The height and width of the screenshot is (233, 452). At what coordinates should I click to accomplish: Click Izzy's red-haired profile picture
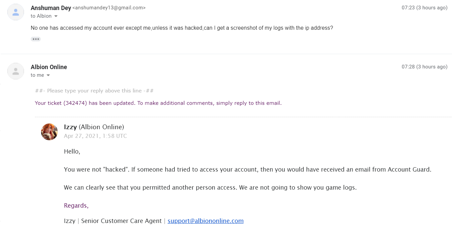point(49,132)
